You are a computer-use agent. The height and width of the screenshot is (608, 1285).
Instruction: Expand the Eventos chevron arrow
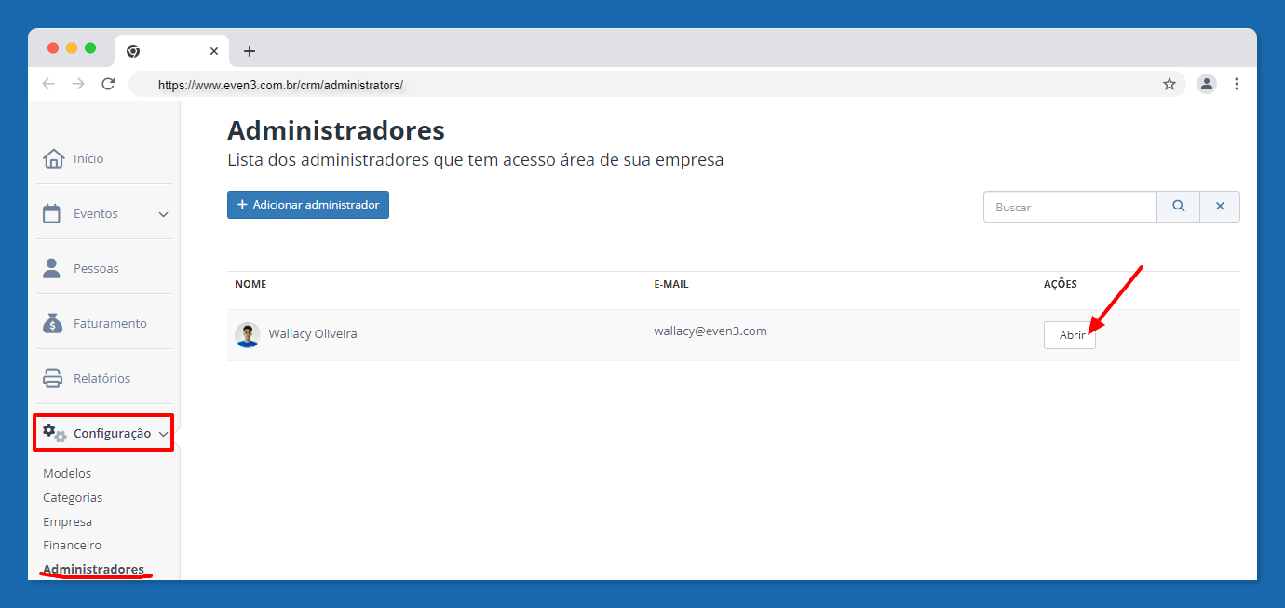(163, 214)
